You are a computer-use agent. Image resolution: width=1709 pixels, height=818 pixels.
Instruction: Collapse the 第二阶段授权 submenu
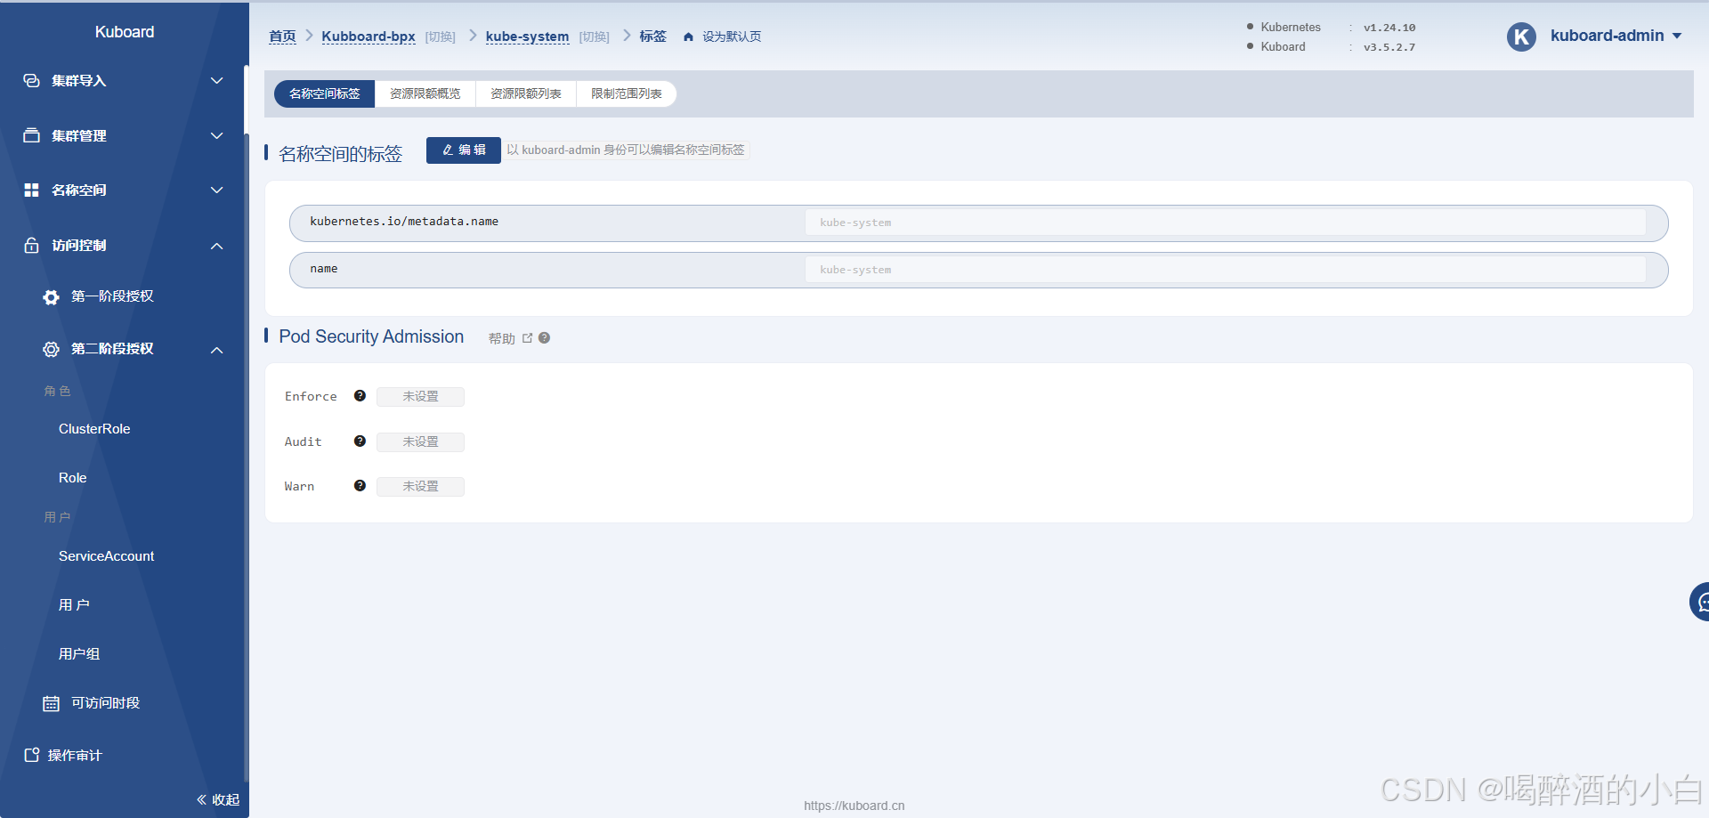(216, 350)
